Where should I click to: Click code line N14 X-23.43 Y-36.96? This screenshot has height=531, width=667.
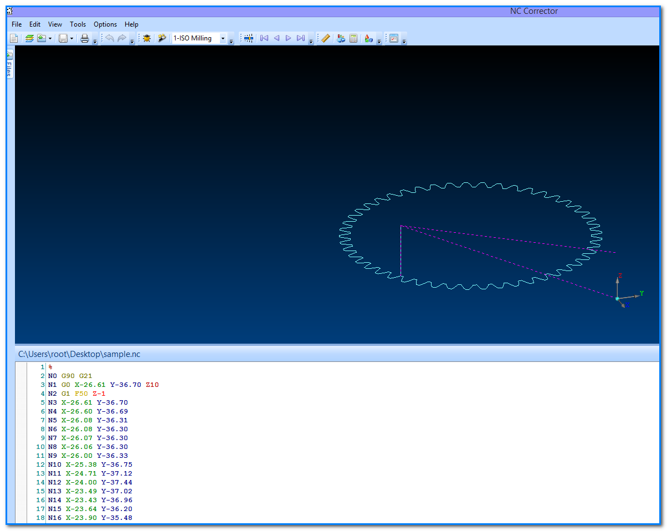90,500
